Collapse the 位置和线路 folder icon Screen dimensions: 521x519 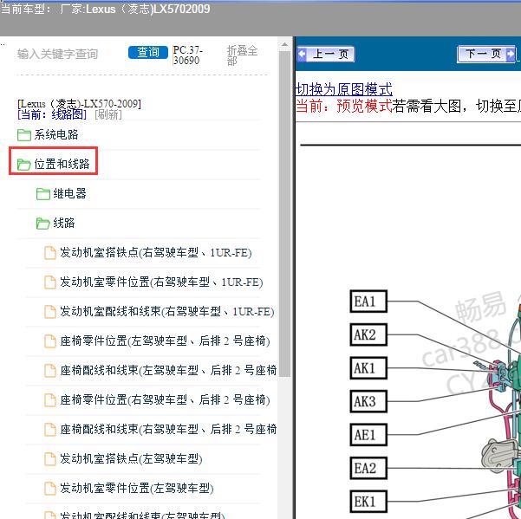[24, 164]
